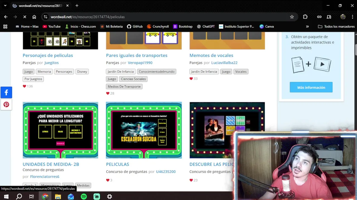This screenshot has height=200, width=357.
Task: Select the Medios De Transporte tag
Action: 124,86
